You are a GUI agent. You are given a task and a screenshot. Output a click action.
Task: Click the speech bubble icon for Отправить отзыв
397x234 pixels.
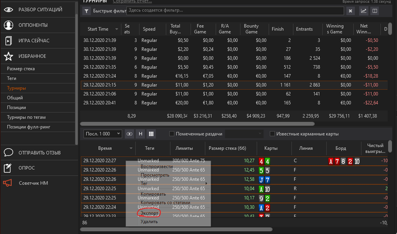(9, 152)
